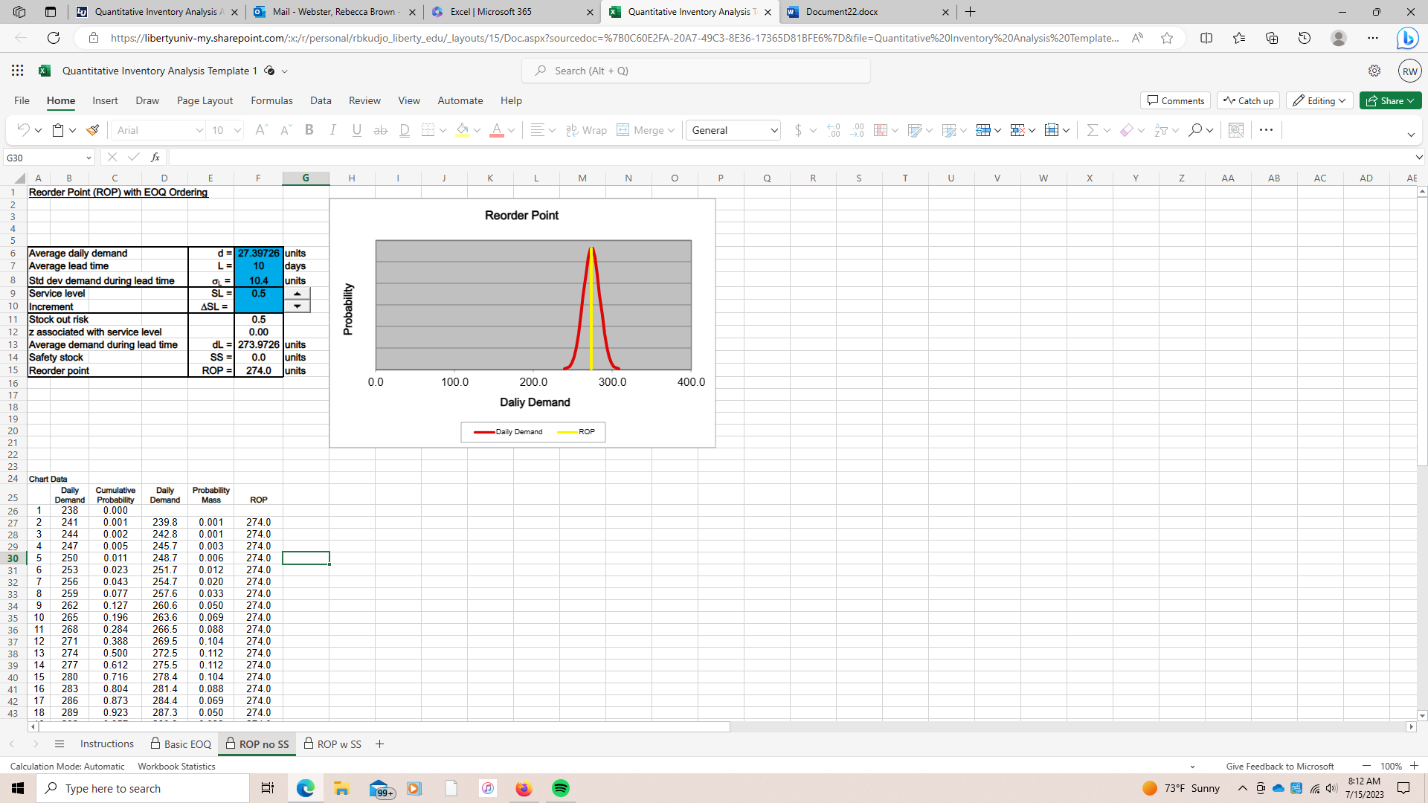Switch to the Insert ribbon tab
Screen dimensions: 1428x803
coord(105,100)
